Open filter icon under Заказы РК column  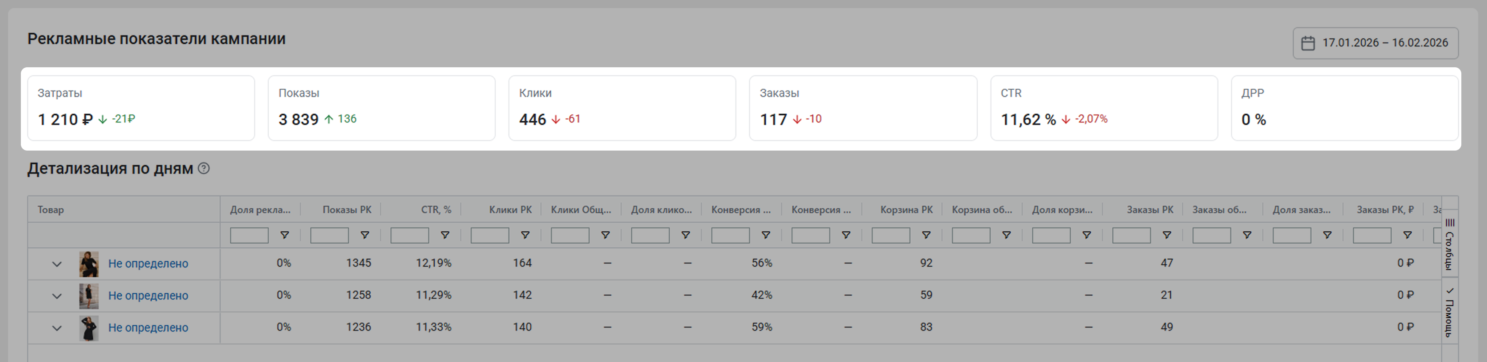tap(1167, 235)
